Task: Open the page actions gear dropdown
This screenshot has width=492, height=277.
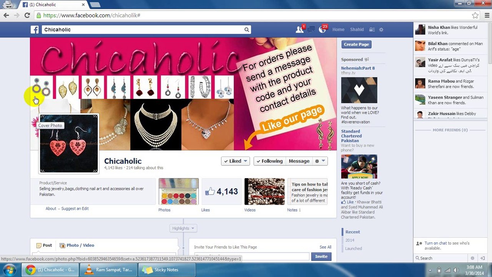Action: coord(320,161)
